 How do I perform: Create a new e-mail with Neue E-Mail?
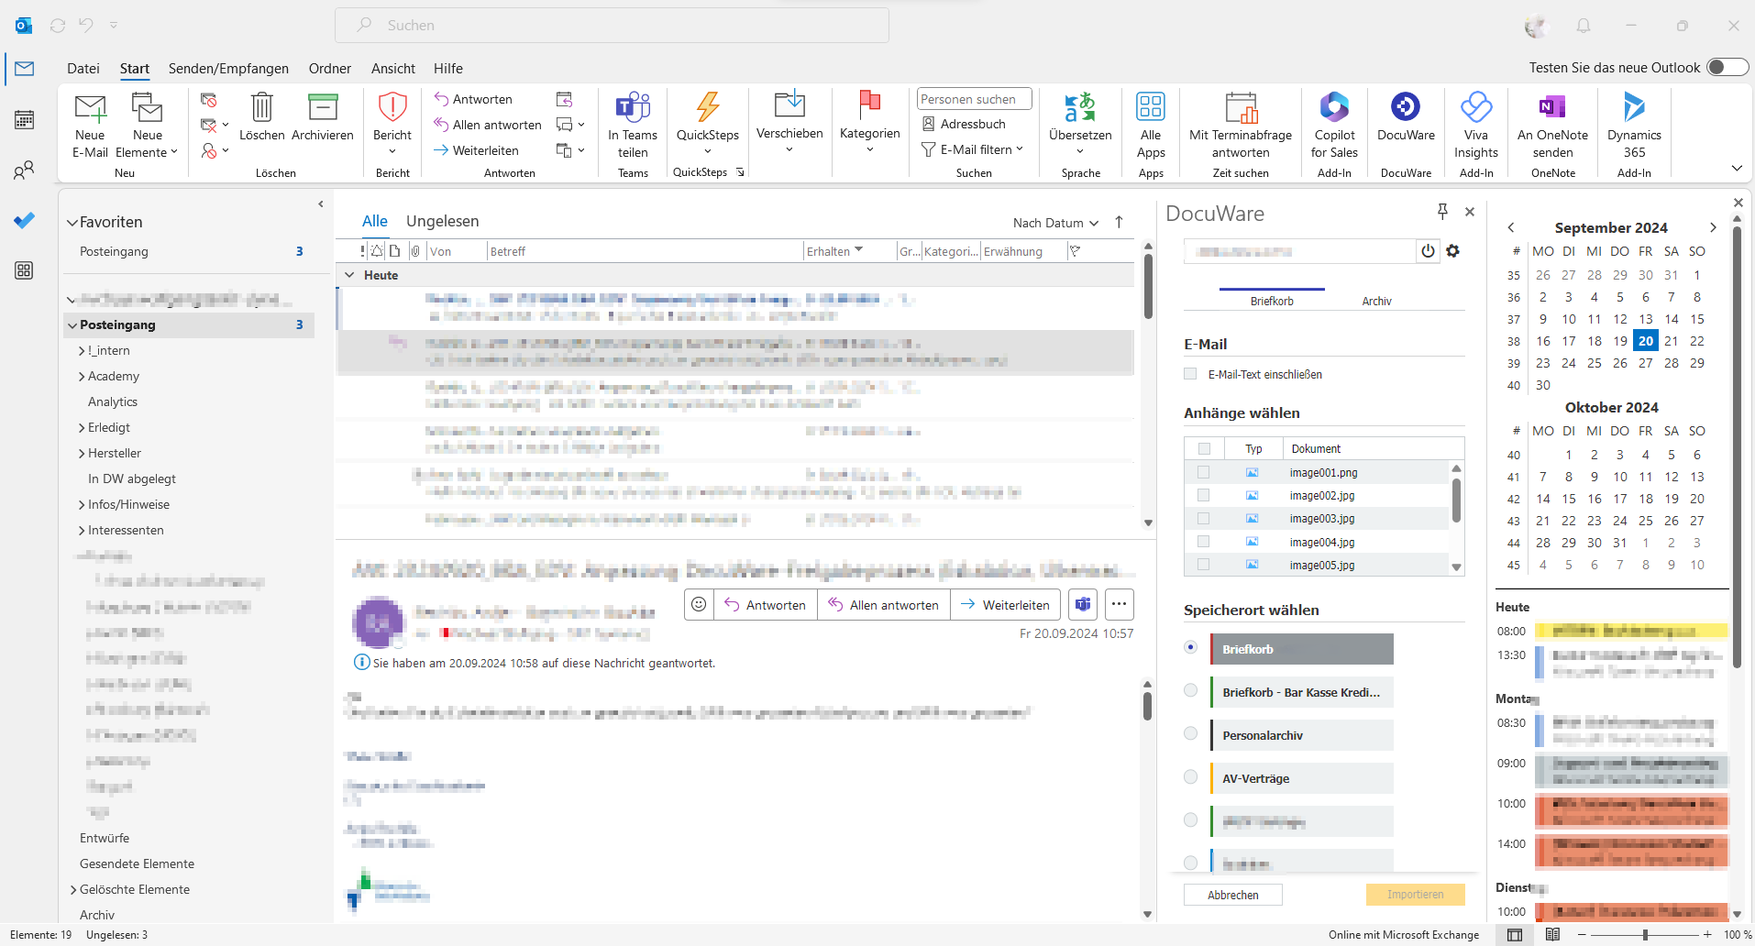[90, 126]
